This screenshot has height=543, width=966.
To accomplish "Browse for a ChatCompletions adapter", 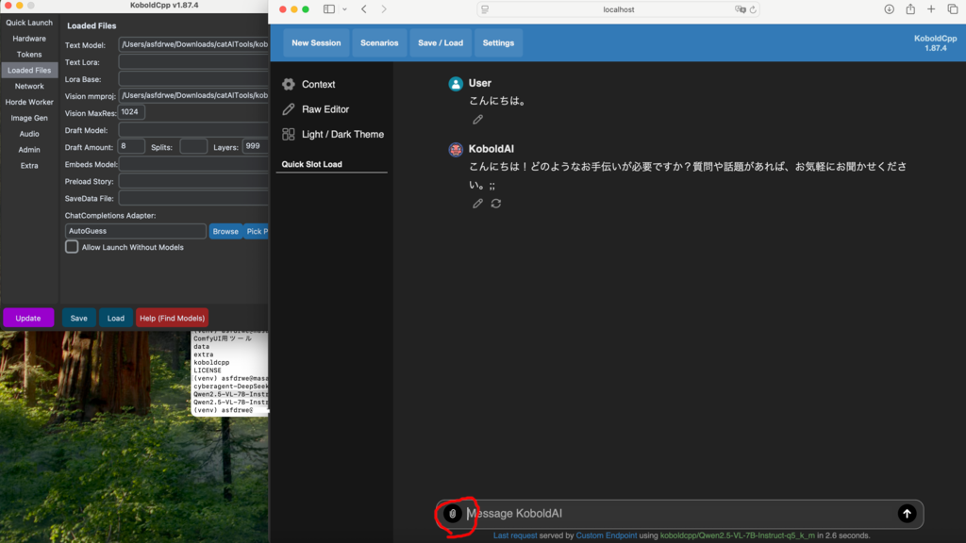I will [225, 232].
